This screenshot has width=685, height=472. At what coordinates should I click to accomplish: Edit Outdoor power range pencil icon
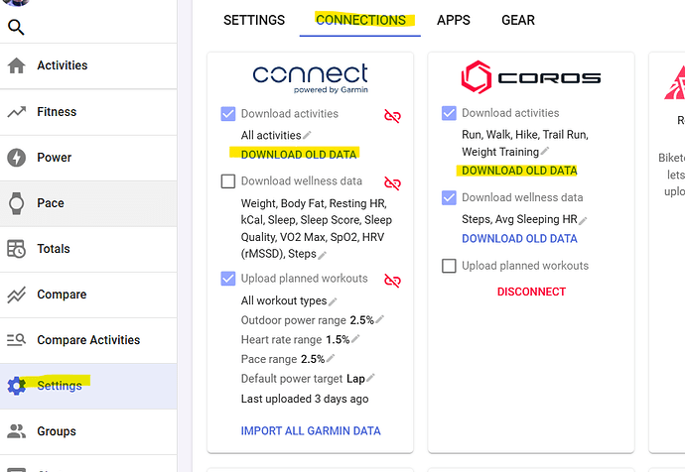click(x=379, y=319)
